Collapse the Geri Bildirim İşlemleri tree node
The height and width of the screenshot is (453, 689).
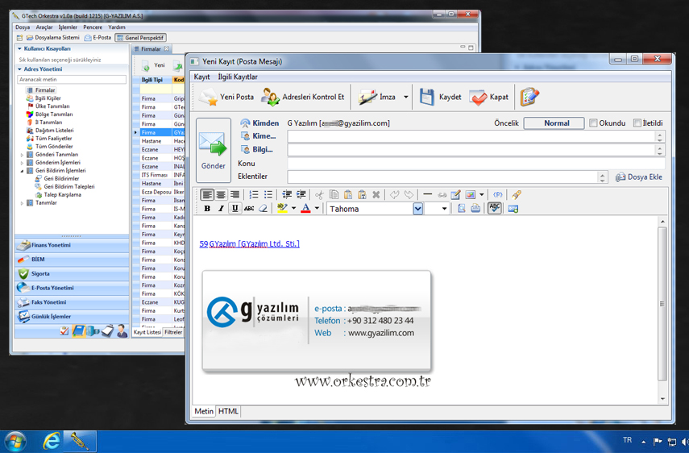22,170
